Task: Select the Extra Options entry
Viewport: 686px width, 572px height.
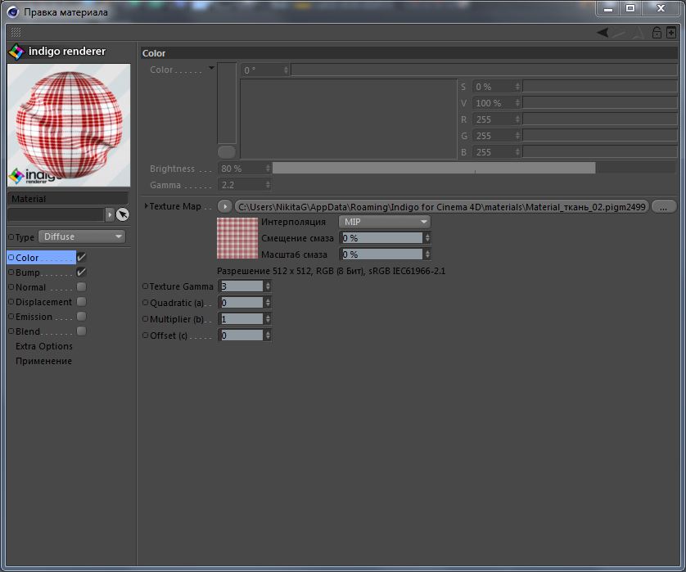Action: click(44, 346)
